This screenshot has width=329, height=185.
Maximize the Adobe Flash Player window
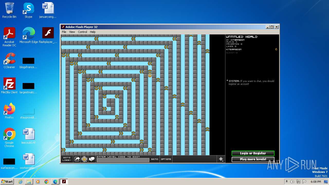coord(272,27)
